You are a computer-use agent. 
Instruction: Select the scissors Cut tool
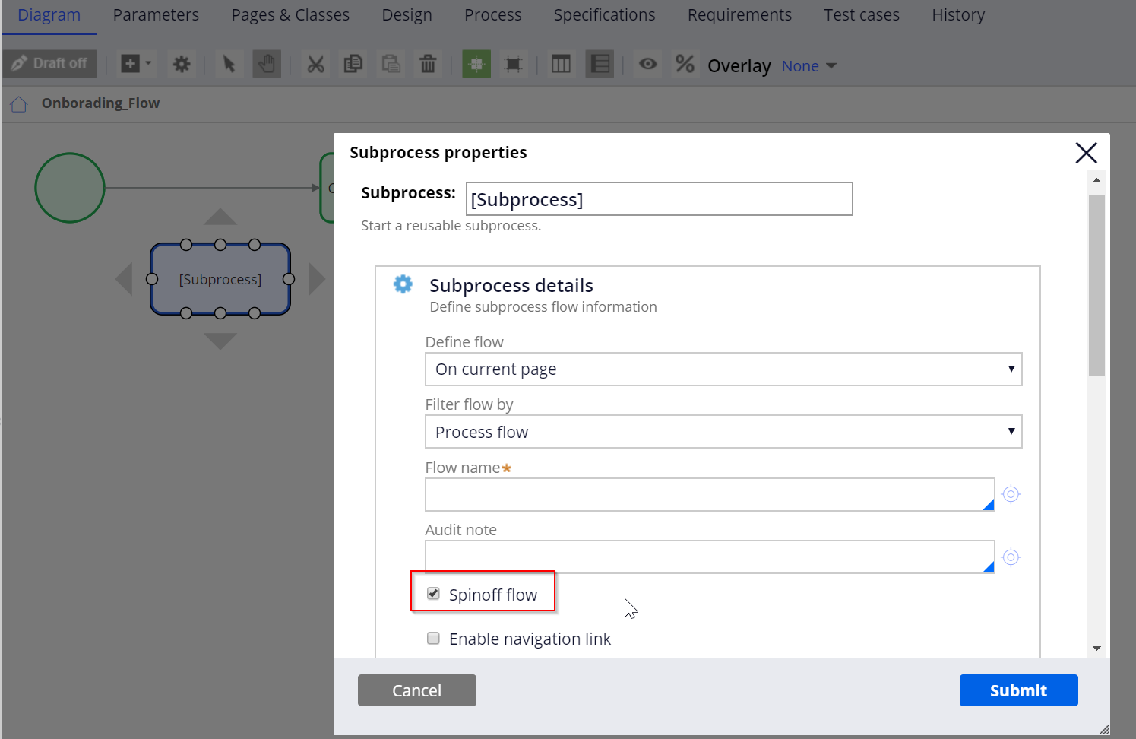[x=315, y=64]
